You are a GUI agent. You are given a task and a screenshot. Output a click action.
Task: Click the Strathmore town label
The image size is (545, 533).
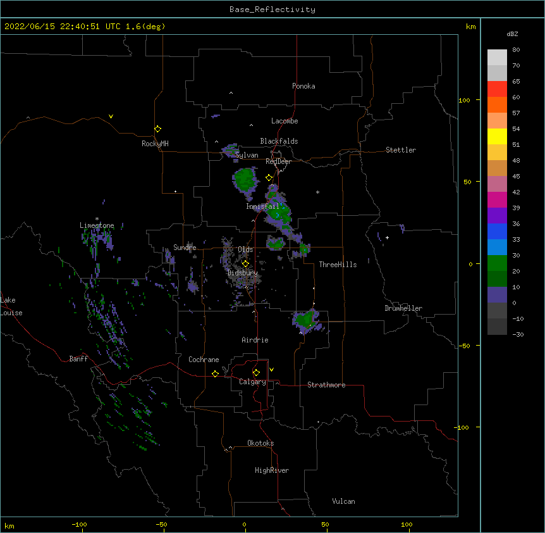pyautogui.click(x=326, y=385)
